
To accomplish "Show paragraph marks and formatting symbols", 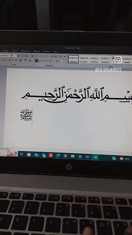I will (65, 57).
